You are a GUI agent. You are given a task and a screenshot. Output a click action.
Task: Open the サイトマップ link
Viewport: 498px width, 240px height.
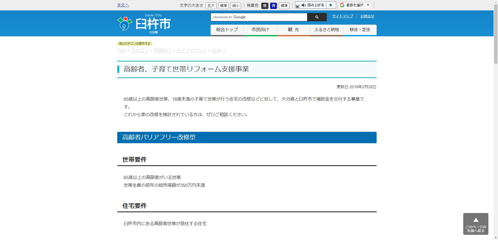(x=342, y=16)
